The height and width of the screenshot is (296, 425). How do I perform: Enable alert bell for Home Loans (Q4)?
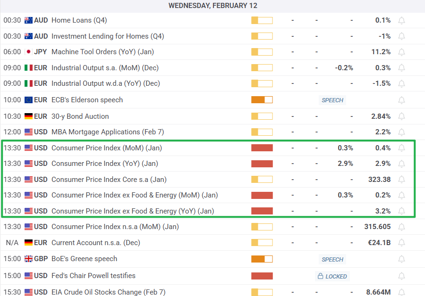[x=401, y=21]
